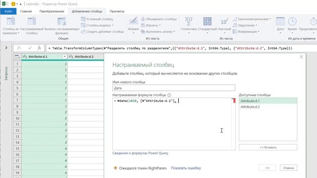This screenshot has height=178, width=317.
Task: Click the Показать ошибку link
Action: pyautogui.click(x=186, y=168)
